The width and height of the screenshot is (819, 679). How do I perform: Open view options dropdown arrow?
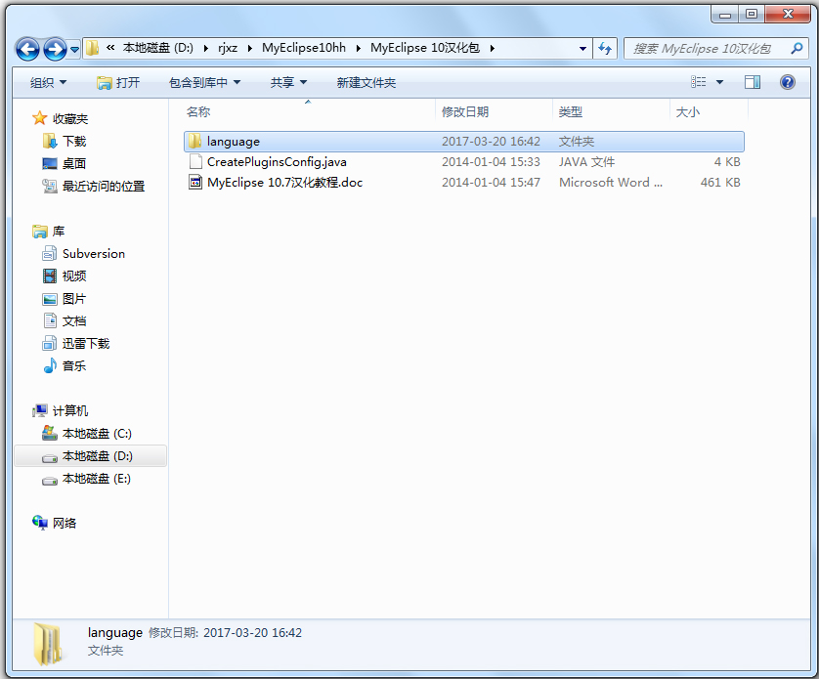point(719,82)
